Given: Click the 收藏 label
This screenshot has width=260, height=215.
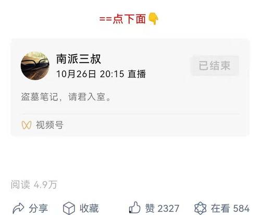Looking at the screenshot, I should pos(89,208).
